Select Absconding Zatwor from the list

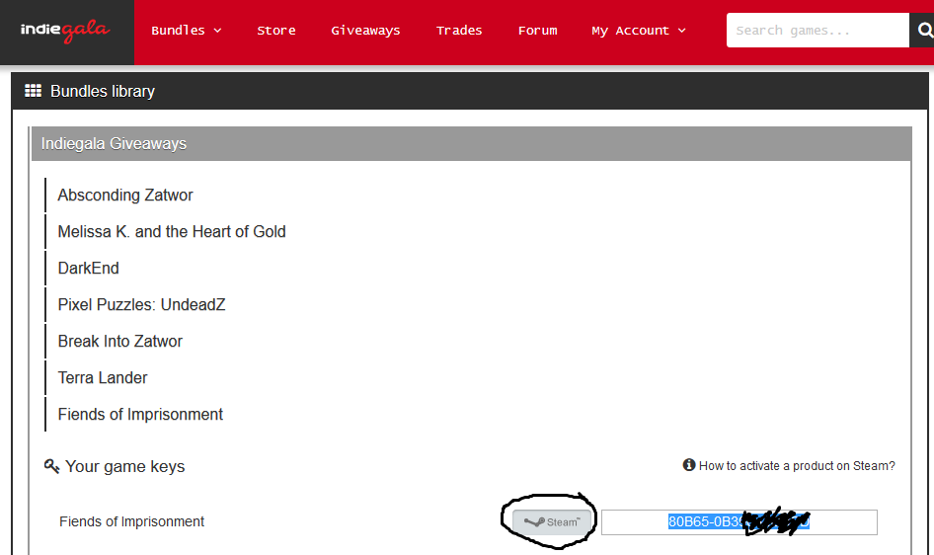click(x=125, y=196)
